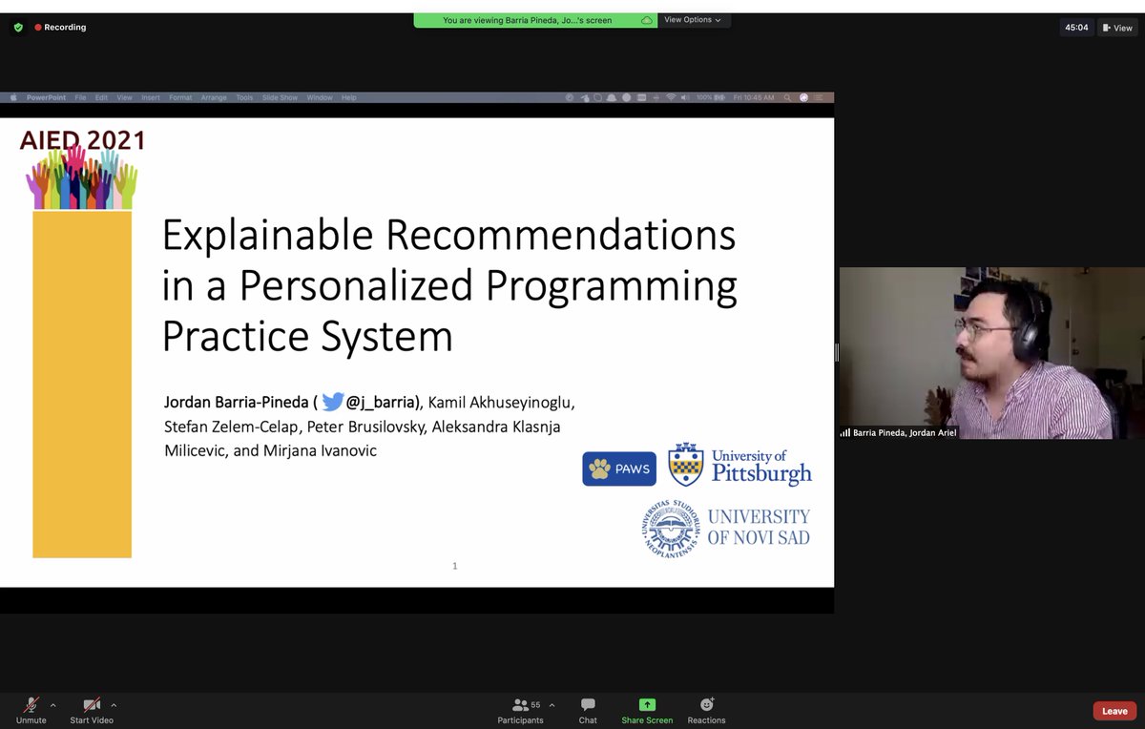Image resolution: width=1145 pixels, height=729 pixels.
Task: Open the View Options dropdown
Action: click(x=694, y=19)
